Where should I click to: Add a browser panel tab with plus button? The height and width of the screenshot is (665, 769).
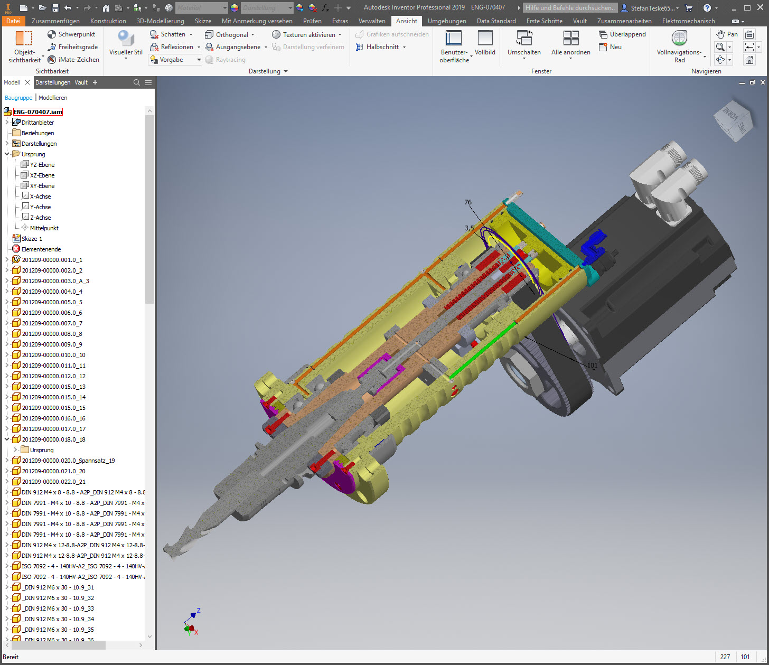click(x=95, y=82)
